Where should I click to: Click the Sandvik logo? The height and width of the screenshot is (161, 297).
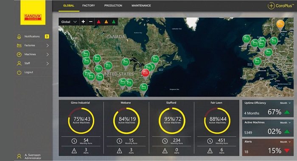pyautogui.click(x=33, y=12)
